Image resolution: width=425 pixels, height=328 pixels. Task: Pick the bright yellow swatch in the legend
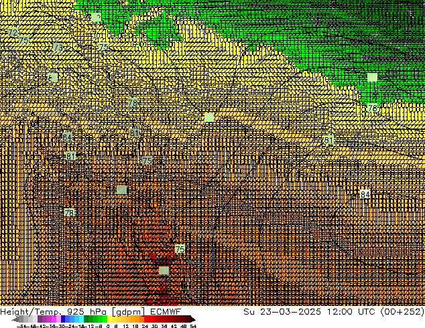[109, 319]
